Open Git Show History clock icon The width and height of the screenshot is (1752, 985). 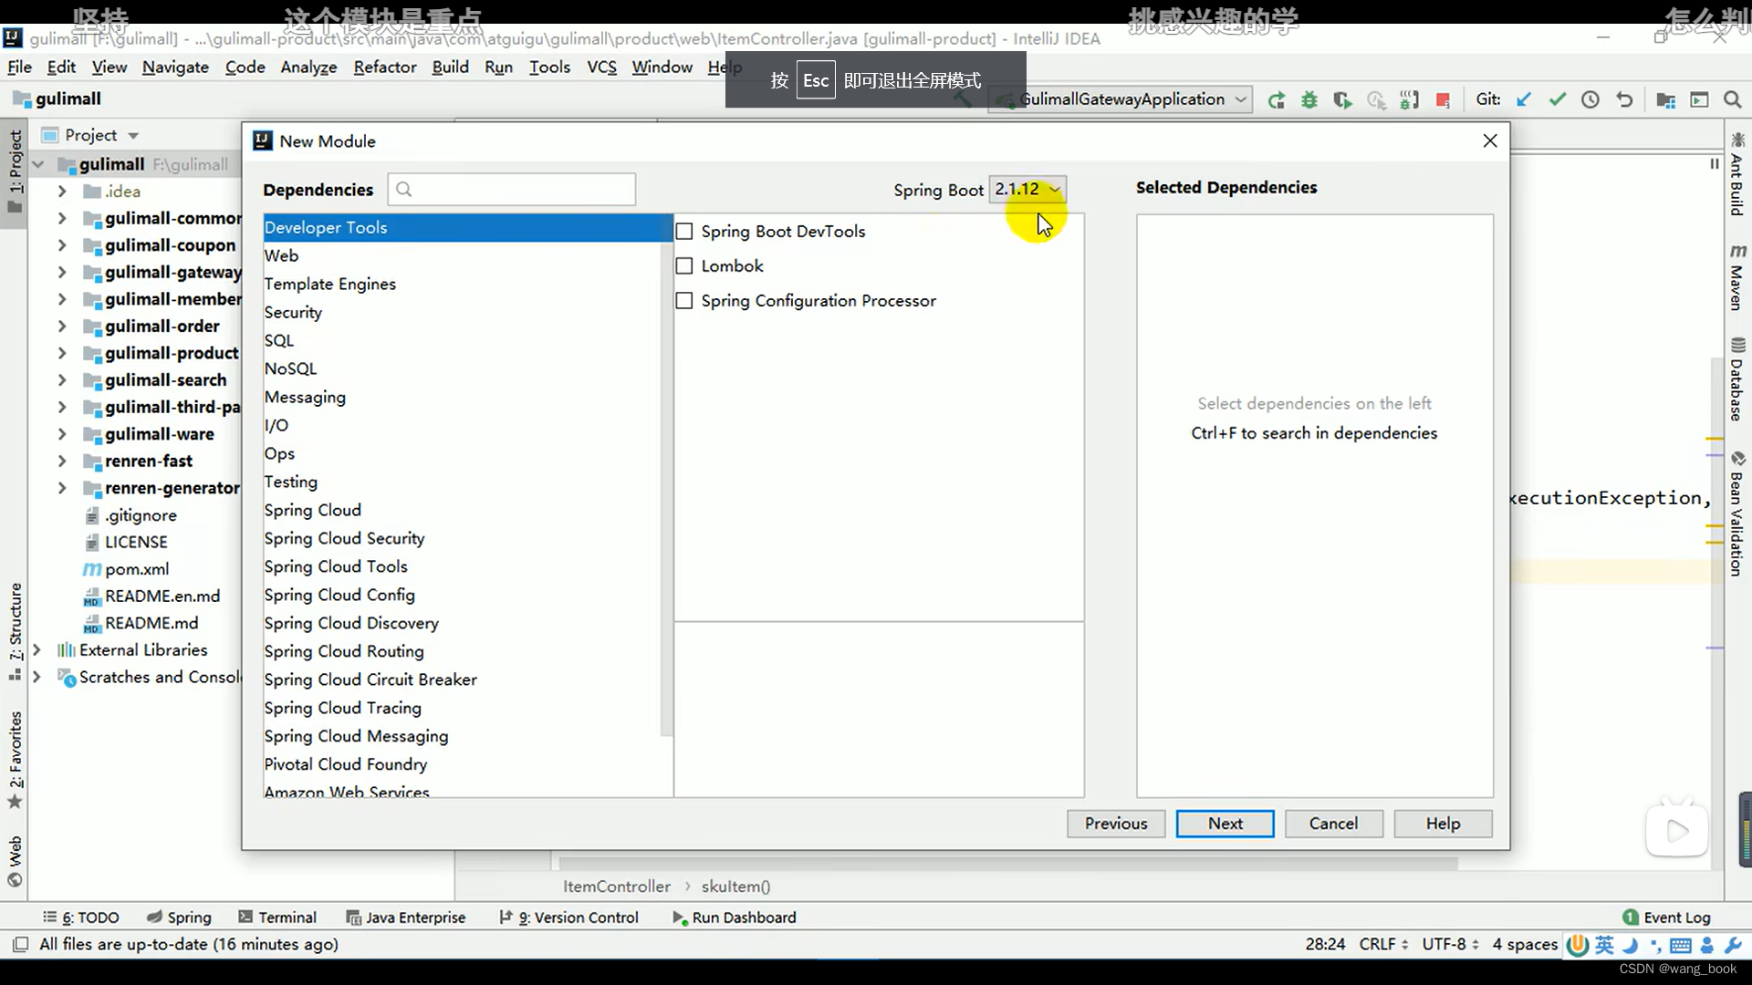[1590, 99]
